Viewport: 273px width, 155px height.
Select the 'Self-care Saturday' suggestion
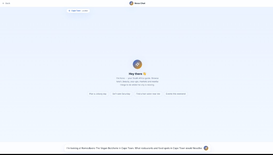click(x=121, y=94)
